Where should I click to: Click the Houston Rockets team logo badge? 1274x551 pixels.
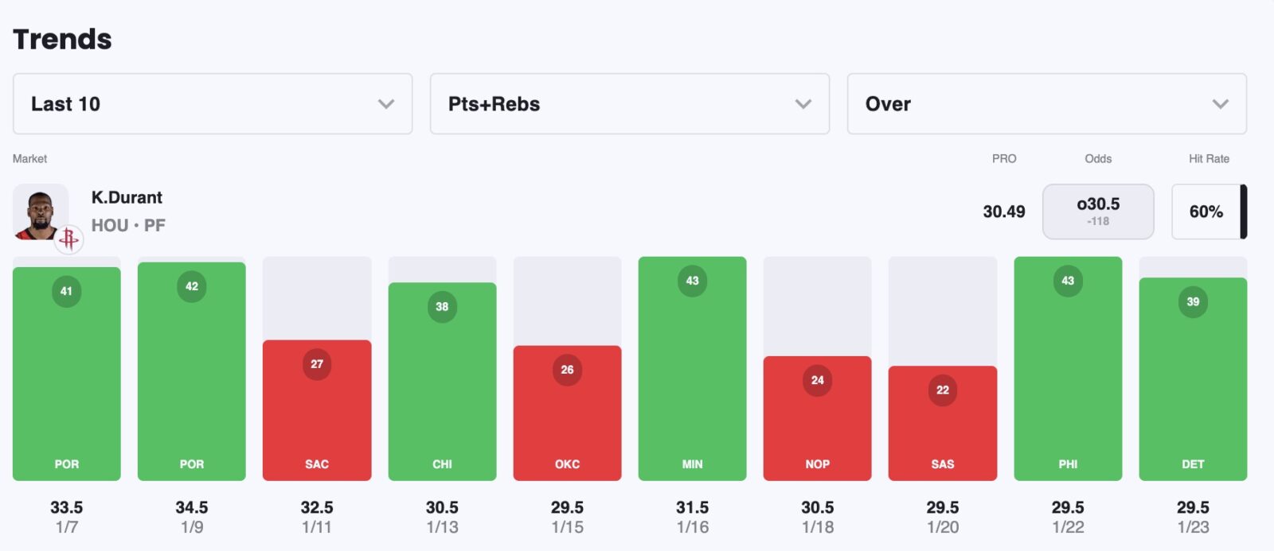[x=69, y=239]
